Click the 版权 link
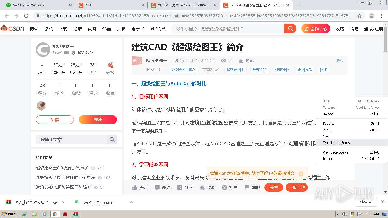388x218 pixels. click(340, 61)
